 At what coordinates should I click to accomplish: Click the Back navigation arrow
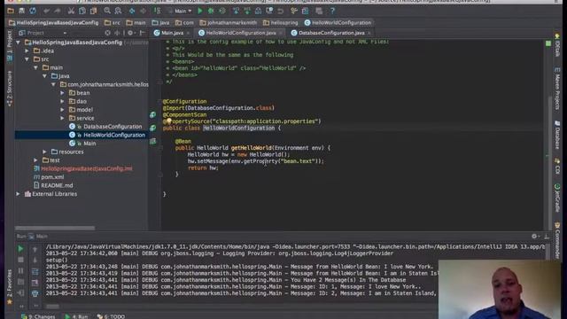point(132,11)
